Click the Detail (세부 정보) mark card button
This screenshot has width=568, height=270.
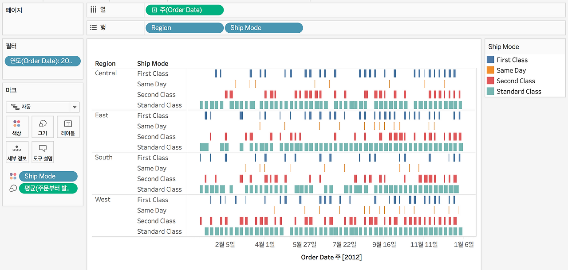pos(17,152)
